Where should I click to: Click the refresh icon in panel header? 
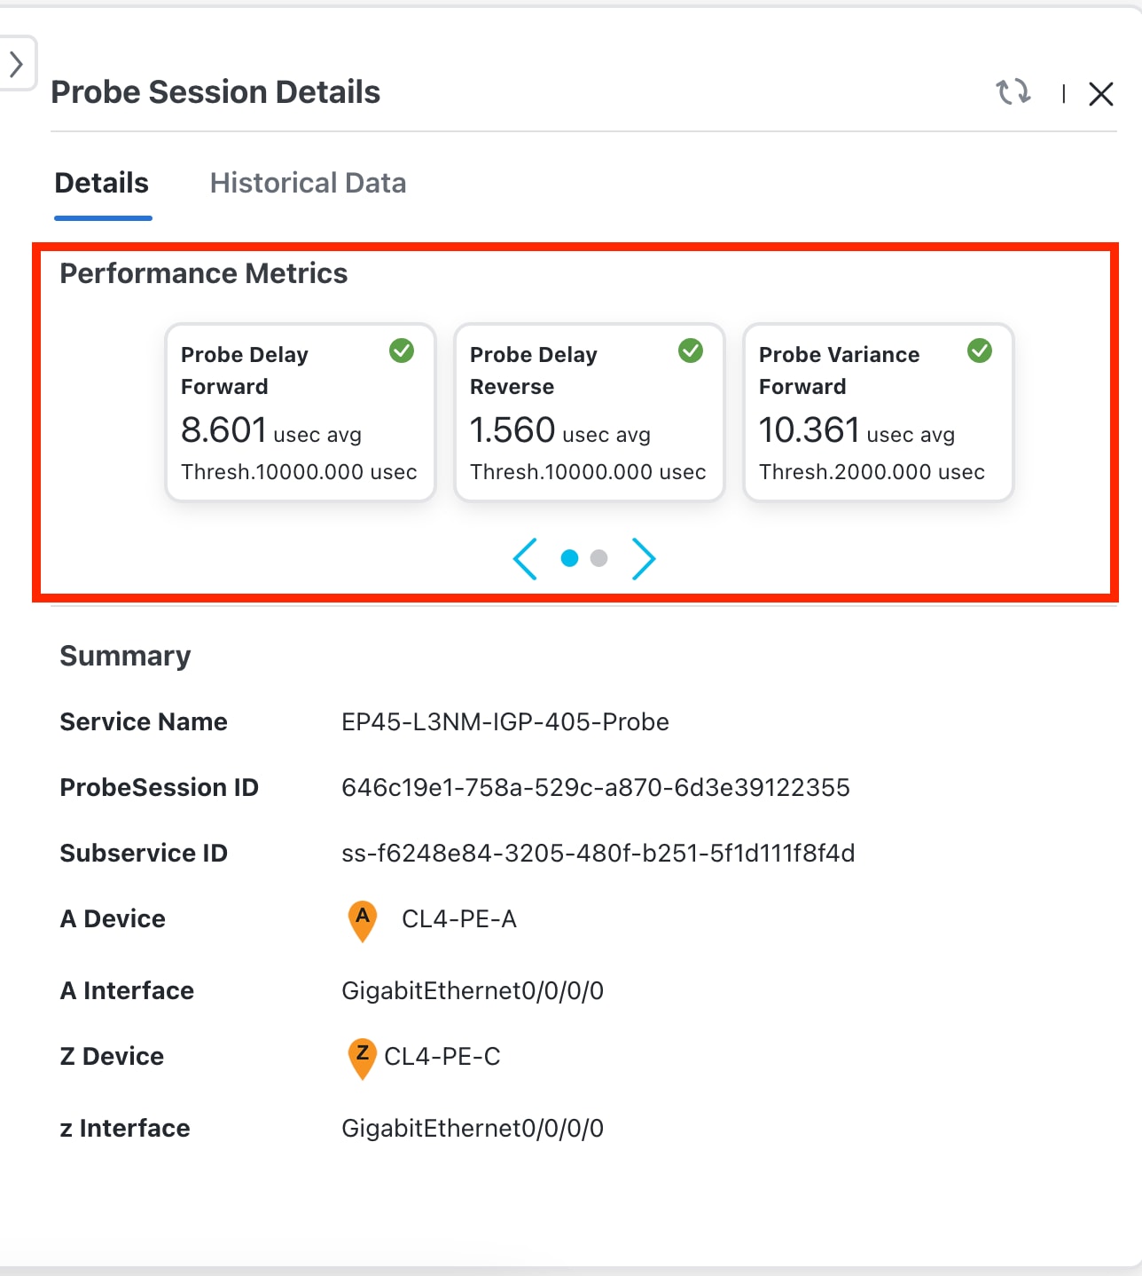1013,92
